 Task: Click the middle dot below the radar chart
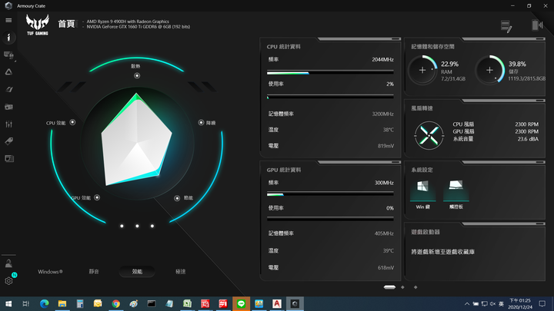point(137,226)
